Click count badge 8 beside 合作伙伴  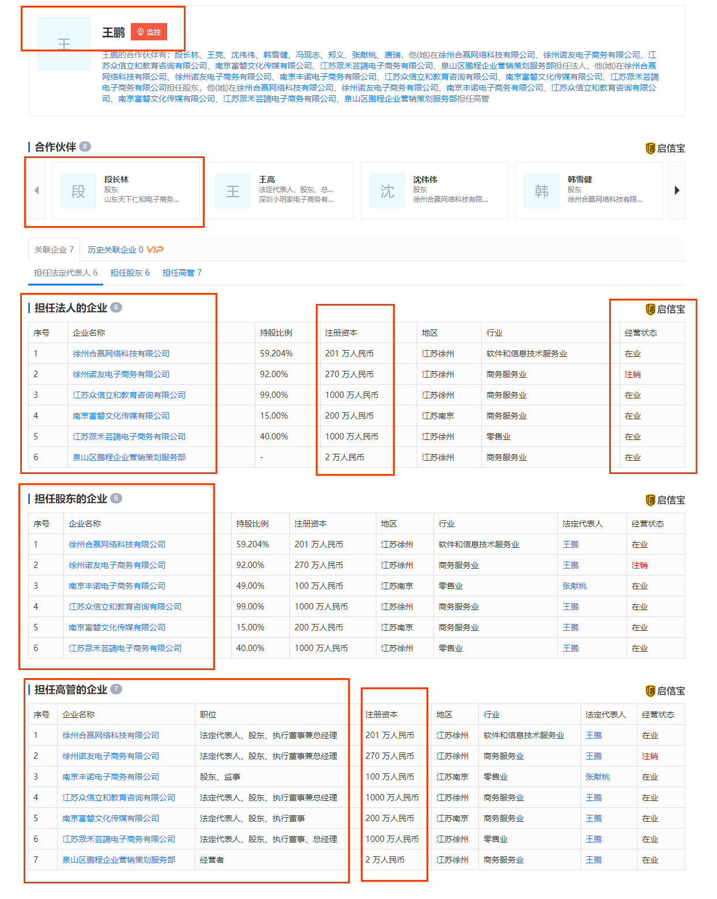pyautogui.click(x=85, y=146)
